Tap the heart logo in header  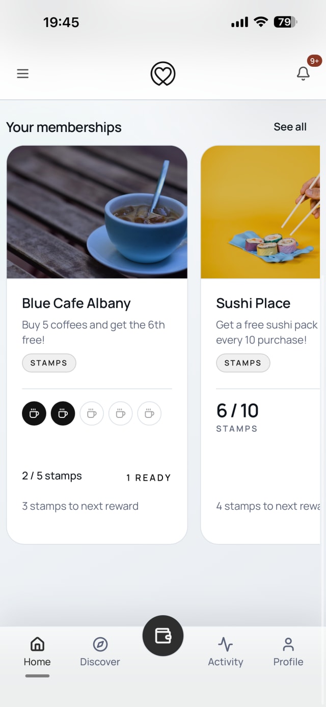tap(163, 74)
